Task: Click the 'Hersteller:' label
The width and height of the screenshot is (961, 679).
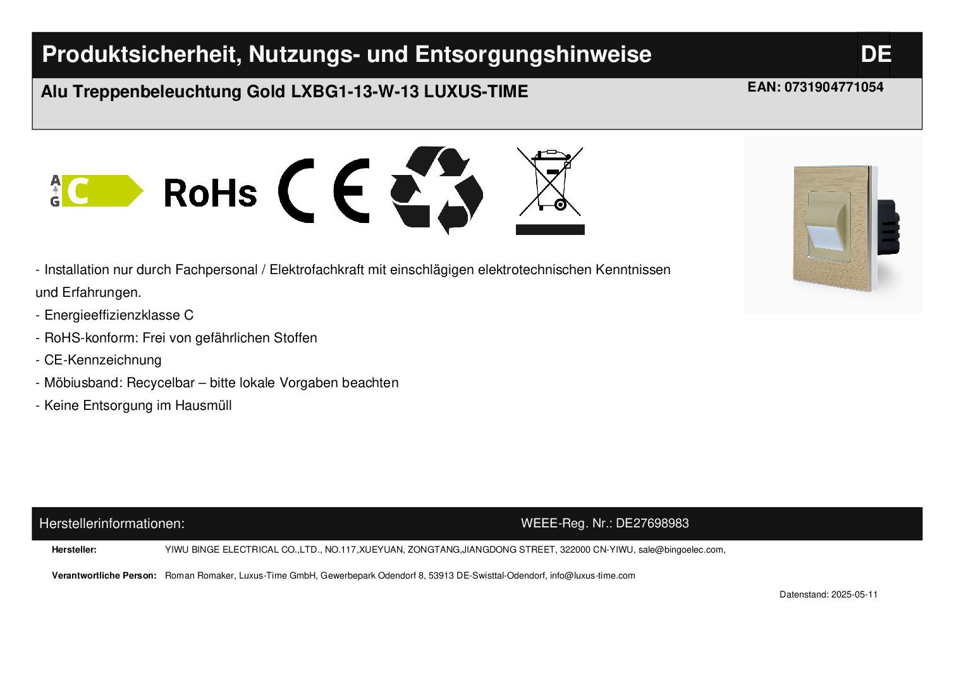Action: 74,550
